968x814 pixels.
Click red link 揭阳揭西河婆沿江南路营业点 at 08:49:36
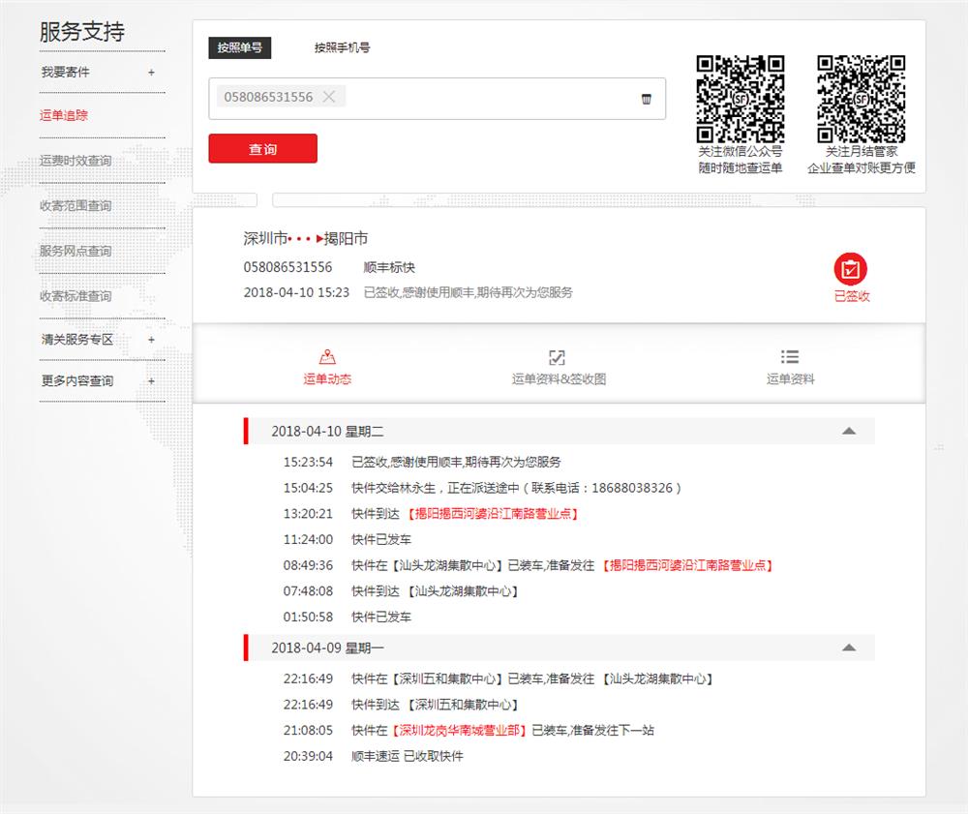pos(687,565)
